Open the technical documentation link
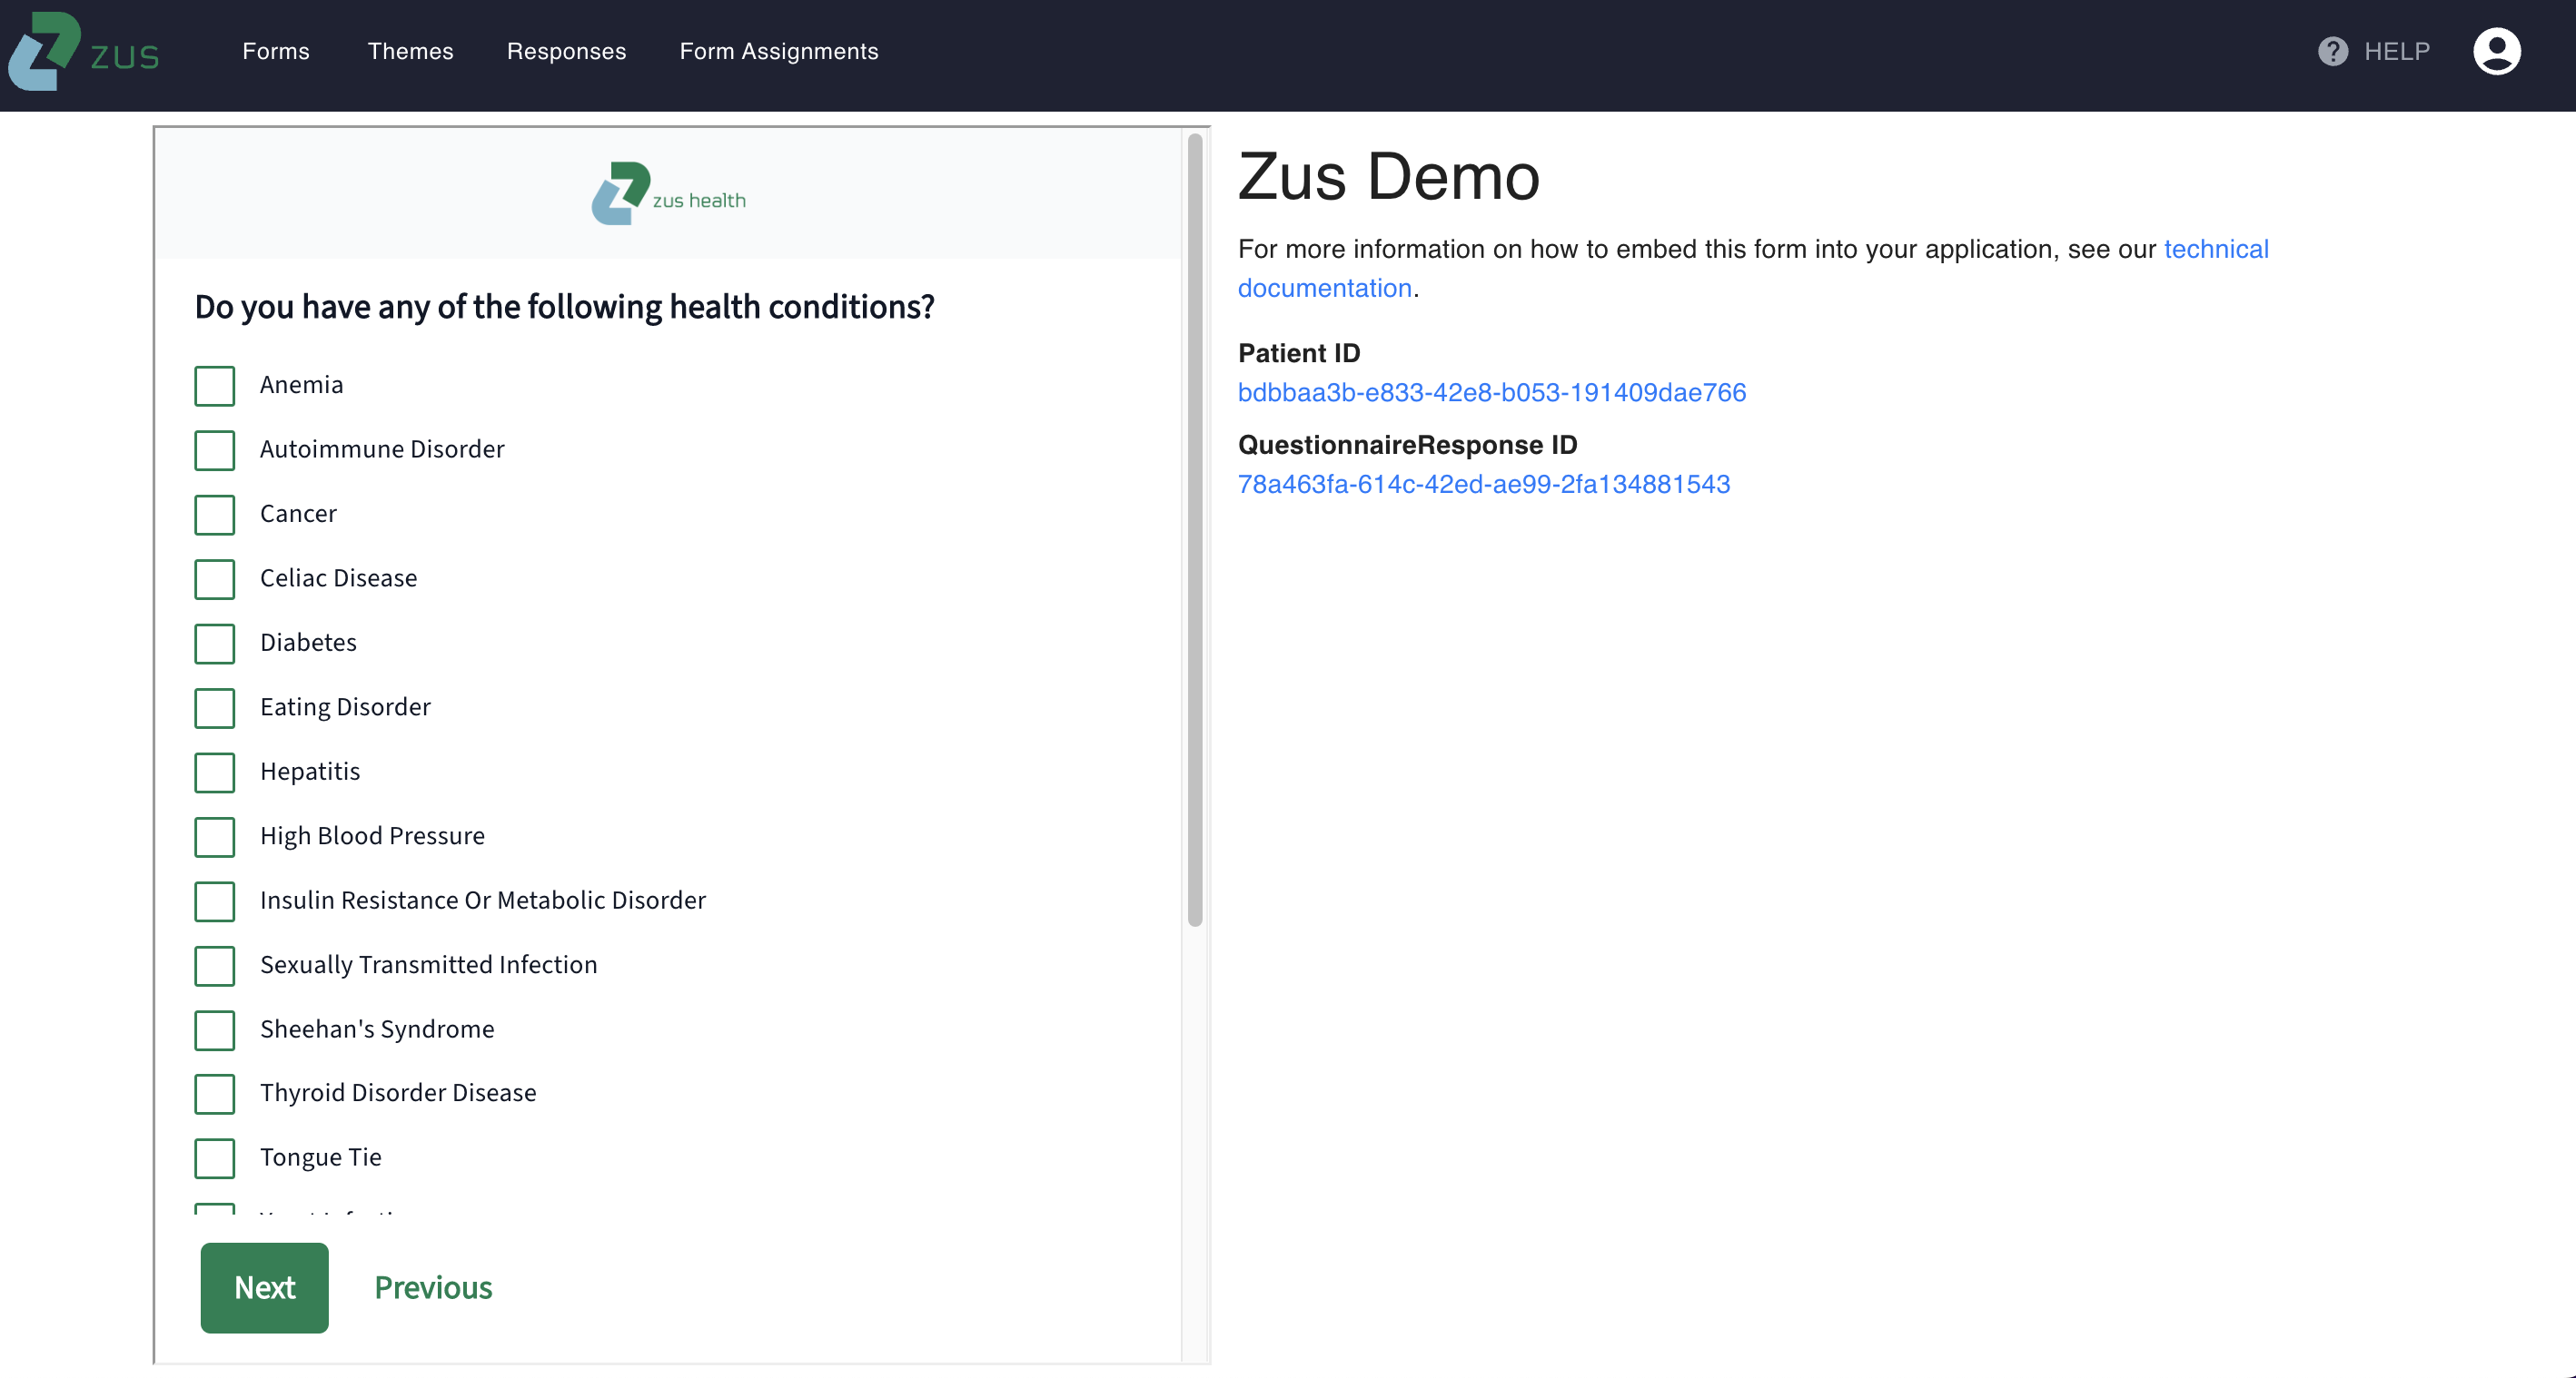 tap(2215, 249)
